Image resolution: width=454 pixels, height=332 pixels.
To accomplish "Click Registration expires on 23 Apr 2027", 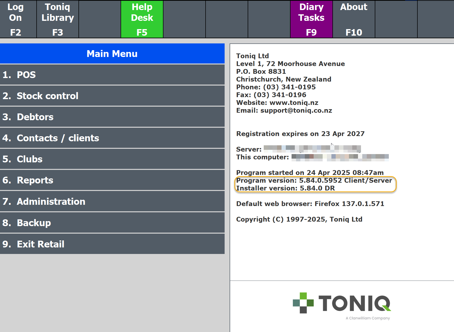I will 300,134.
